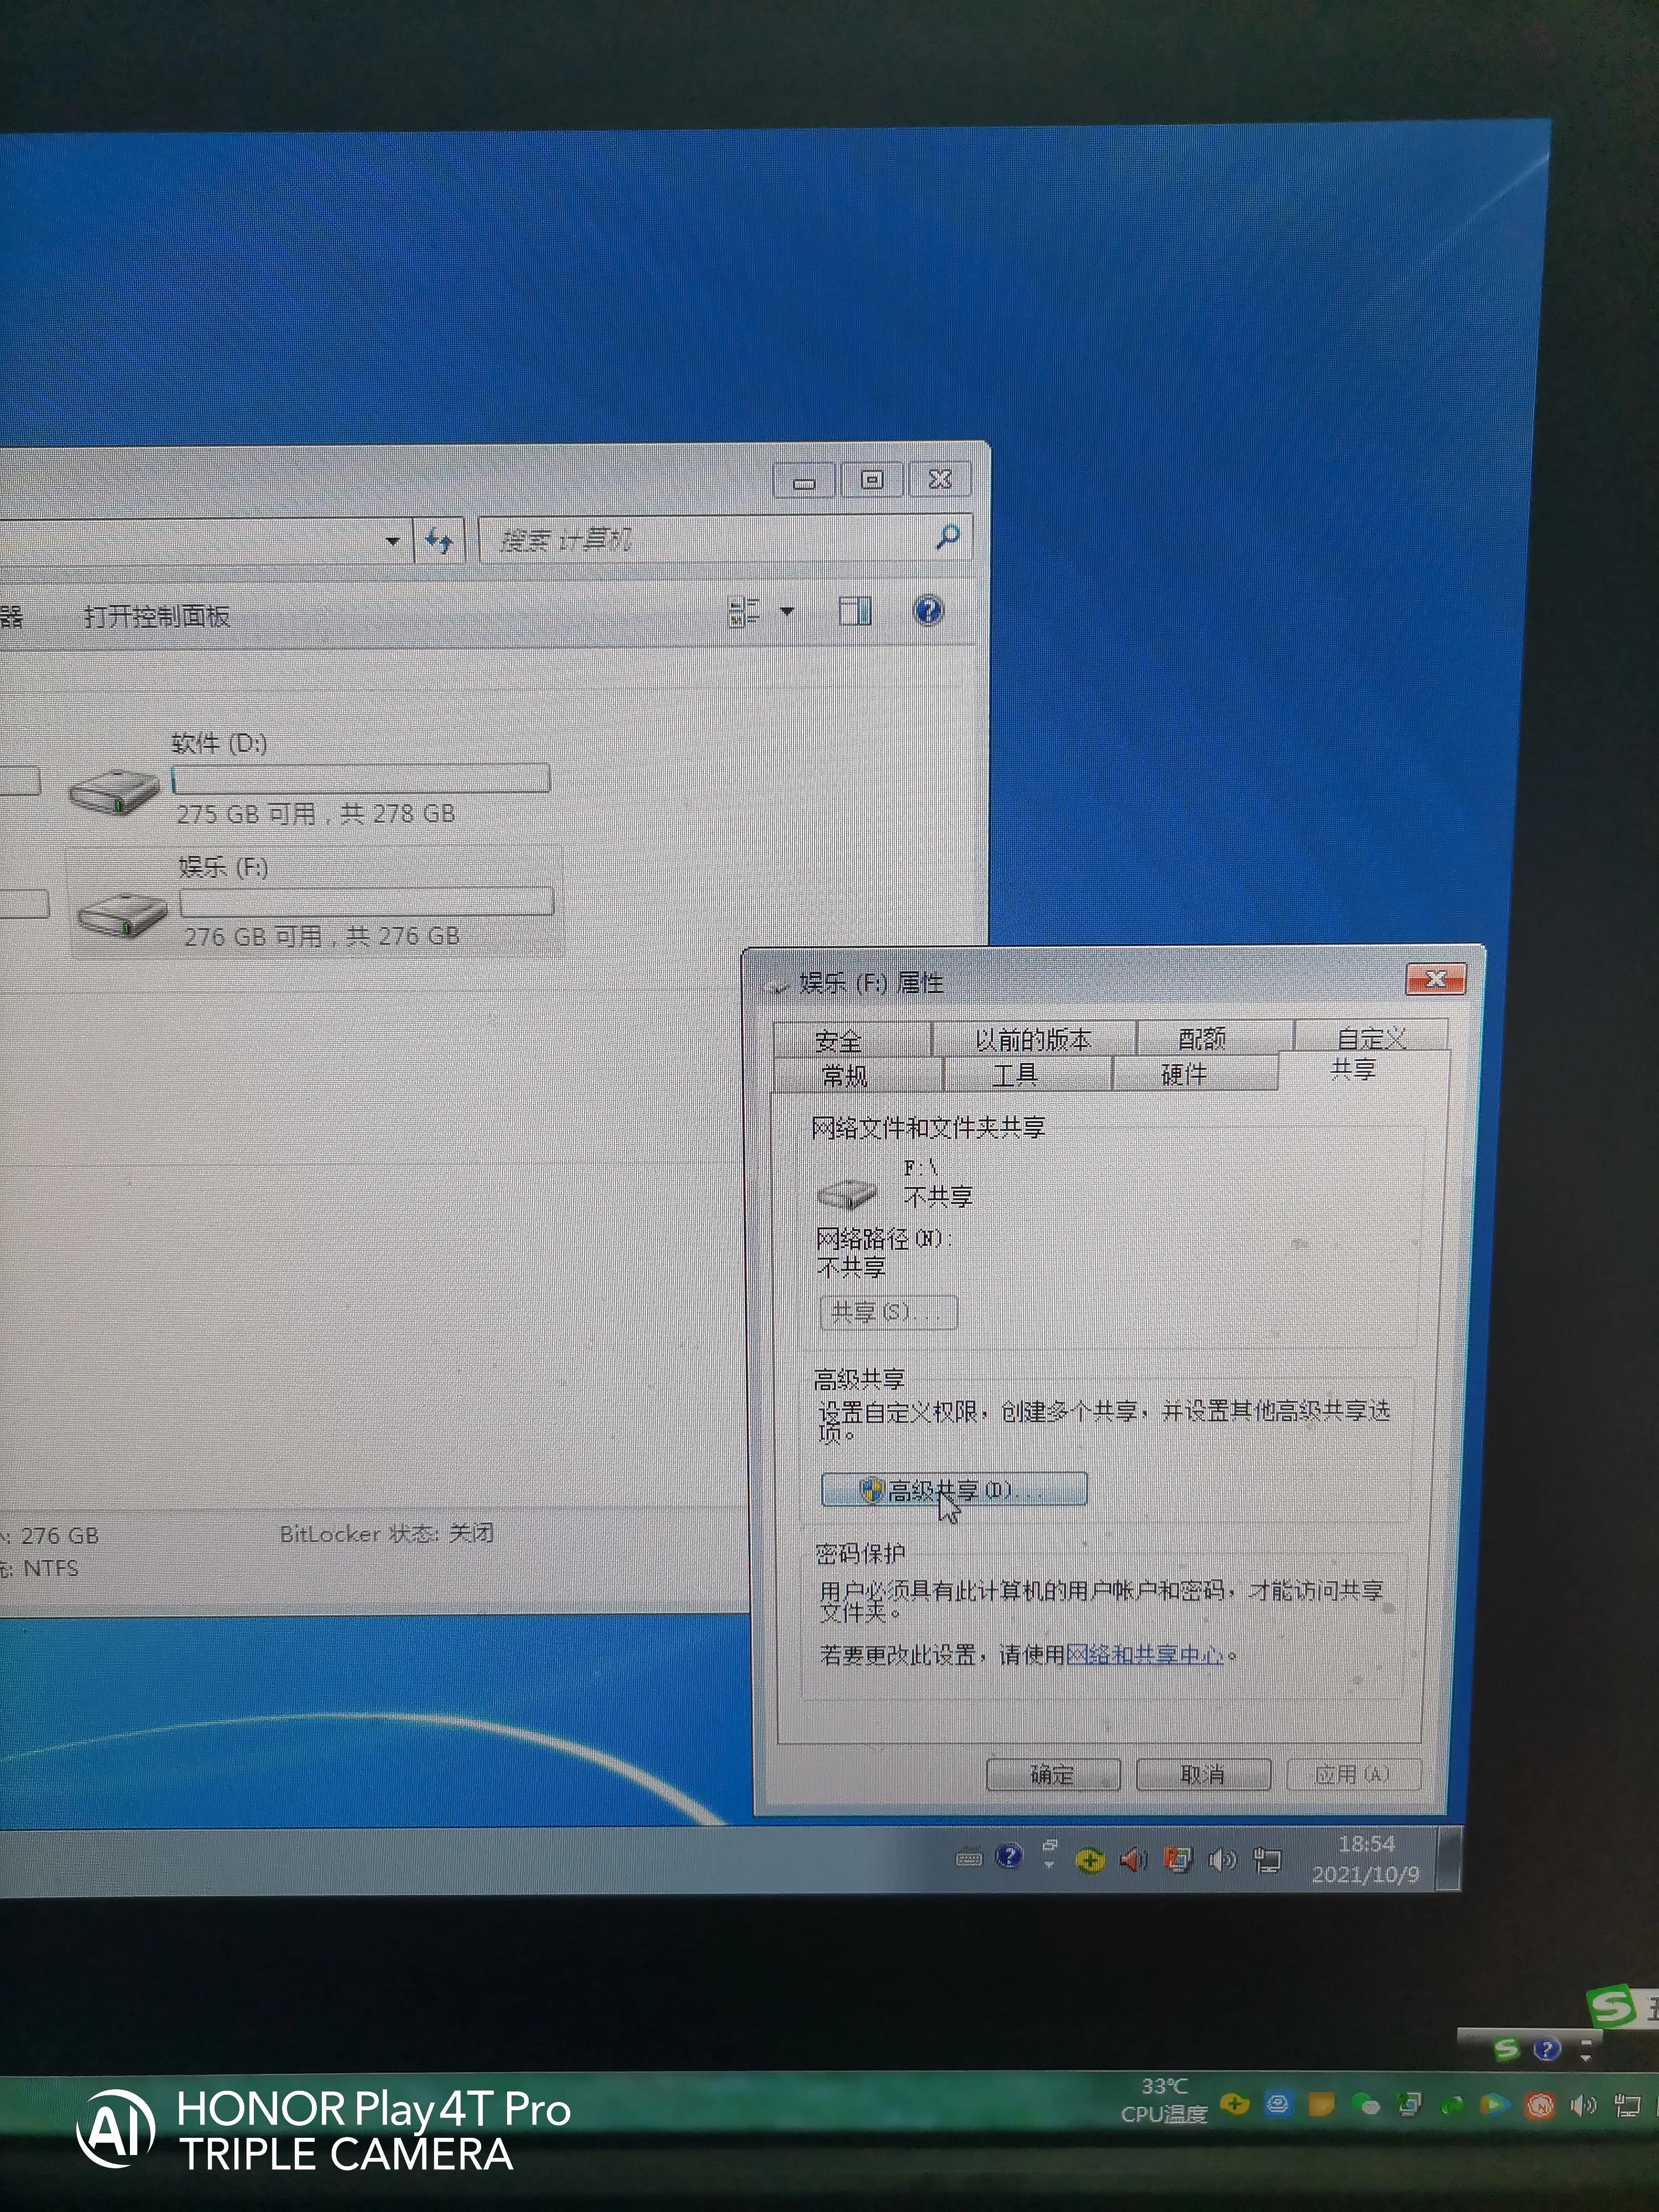Click the 搜索 计算机 search box
The width and height of the screenshot is (1659, 2212).
point(700,540)
